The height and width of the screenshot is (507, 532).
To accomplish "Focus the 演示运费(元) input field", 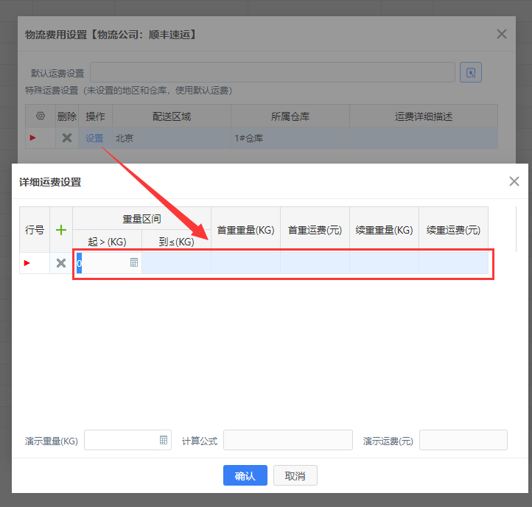I will coord(463,440).
